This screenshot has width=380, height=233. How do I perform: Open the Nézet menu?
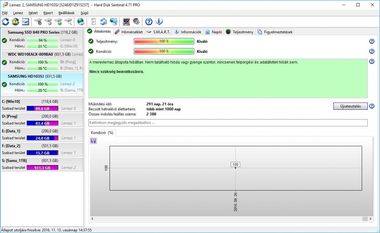33,13
